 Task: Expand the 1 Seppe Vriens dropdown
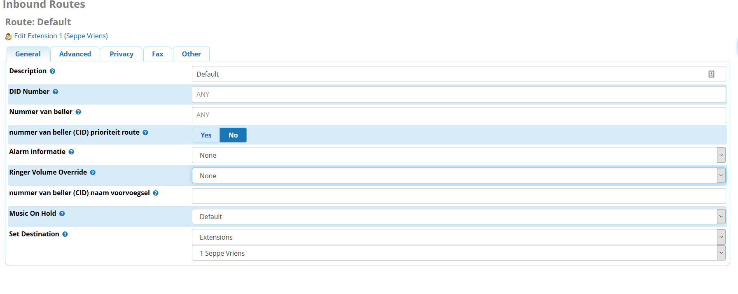pyautogui.click(x=458, y=253)
